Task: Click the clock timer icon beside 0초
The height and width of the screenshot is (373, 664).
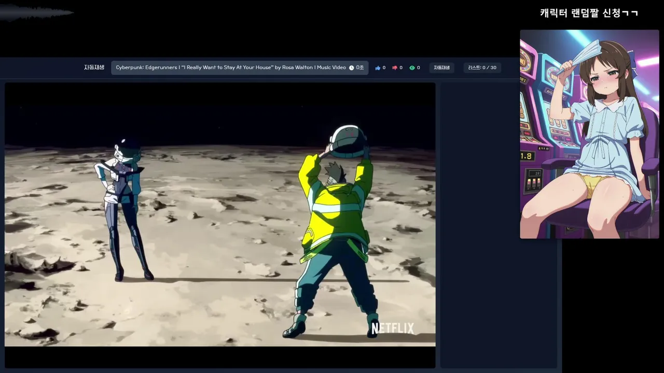Action: (351, 68)
